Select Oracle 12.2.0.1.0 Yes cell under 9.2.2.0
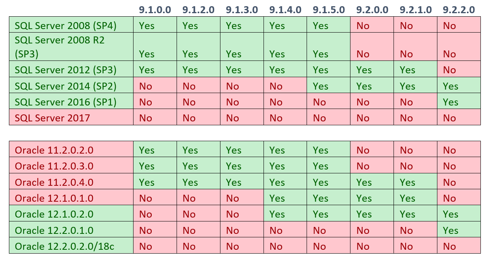 click(451, 230)
